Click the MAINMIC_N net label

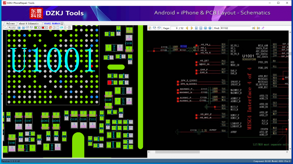coord(186,92)
